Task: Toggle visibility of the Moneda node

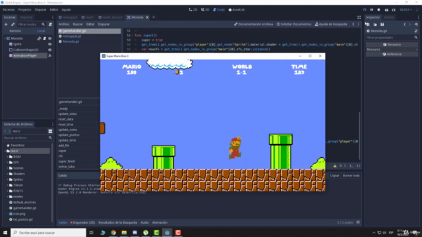Action: click(x=50, y=38)
